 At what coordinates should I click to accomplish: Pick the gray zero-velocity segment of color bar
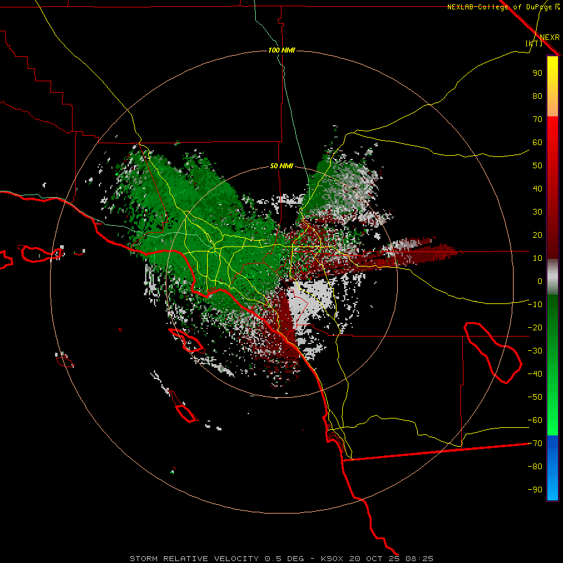[552, 277]
